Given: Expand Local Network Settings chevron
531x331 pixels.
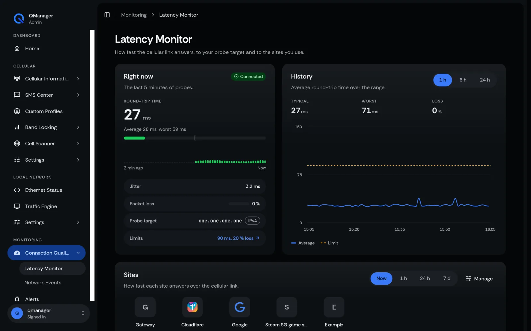Looking at the screenshot, I should [x=78, y=222].
